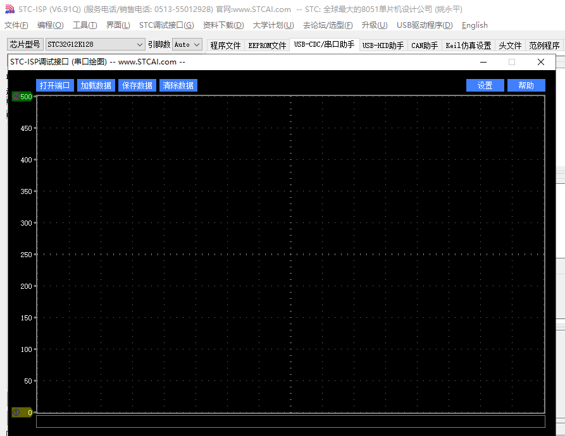
Task: Click the 清除数据 button
Action: [x=178, y=85]
